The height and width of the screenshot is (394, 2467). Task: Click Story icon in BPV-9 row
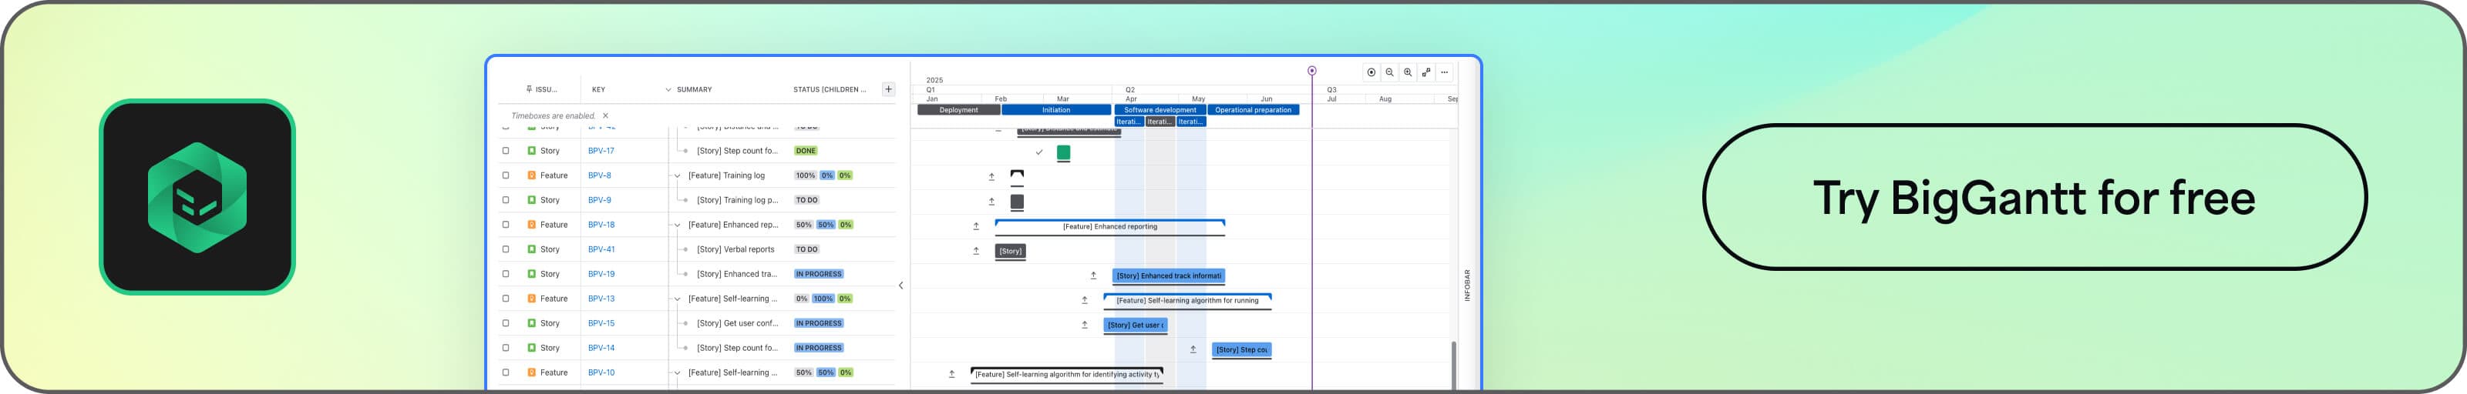point(533,200)
